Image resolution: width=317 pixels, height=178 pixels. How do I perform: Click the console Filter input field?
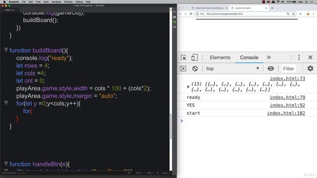(288, 69)
